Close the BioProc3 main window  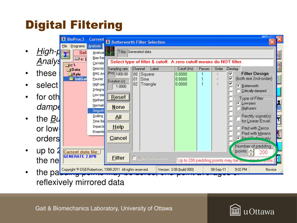point(279,39)
